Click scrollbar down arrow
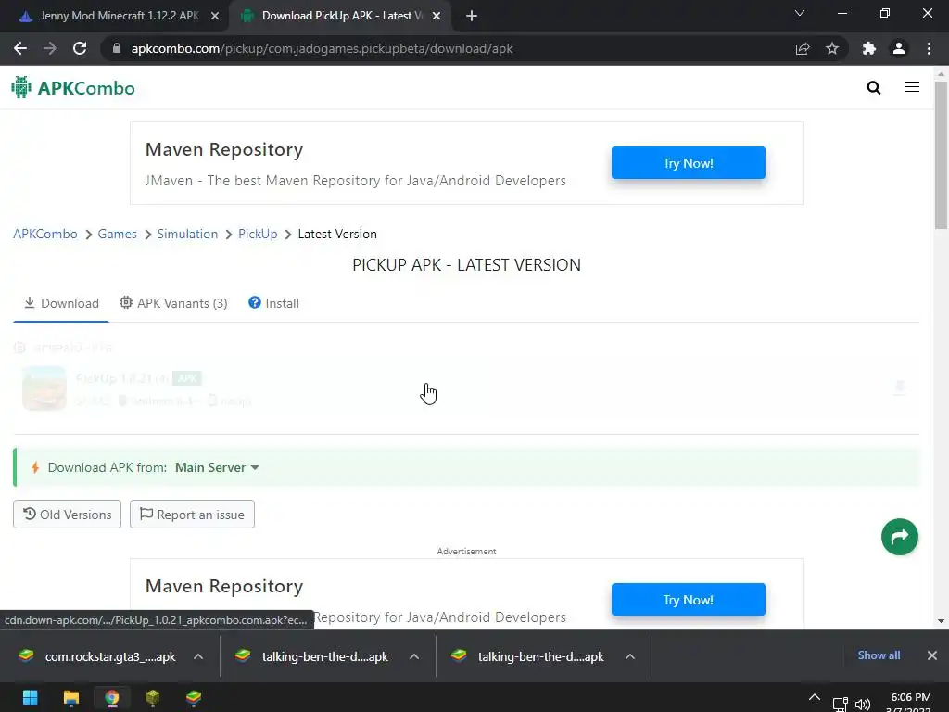The image size is (949, 712). tap(941, 620)
